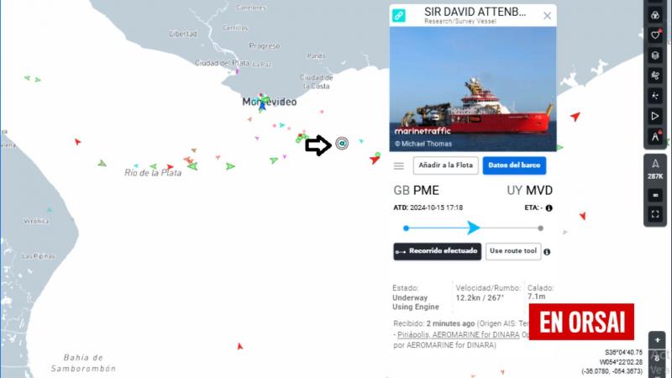Viewport: 672px width, 378px height.
Task: Open the hamburger menu beside Añadir a la Flota
Action: (x=398, y=165)
